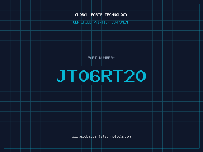Select the CERTIFIED AVIATION COMPONENT subtitle
203x152 pixels.
(x=101, y=22)
